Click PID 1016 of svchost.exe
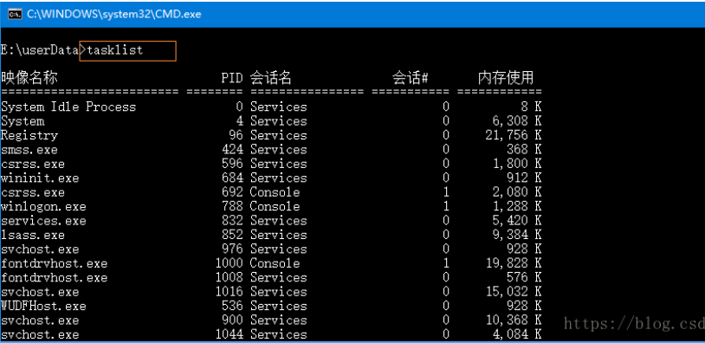The width and height of the screenshot is (705, 343). tap(229, 292)
